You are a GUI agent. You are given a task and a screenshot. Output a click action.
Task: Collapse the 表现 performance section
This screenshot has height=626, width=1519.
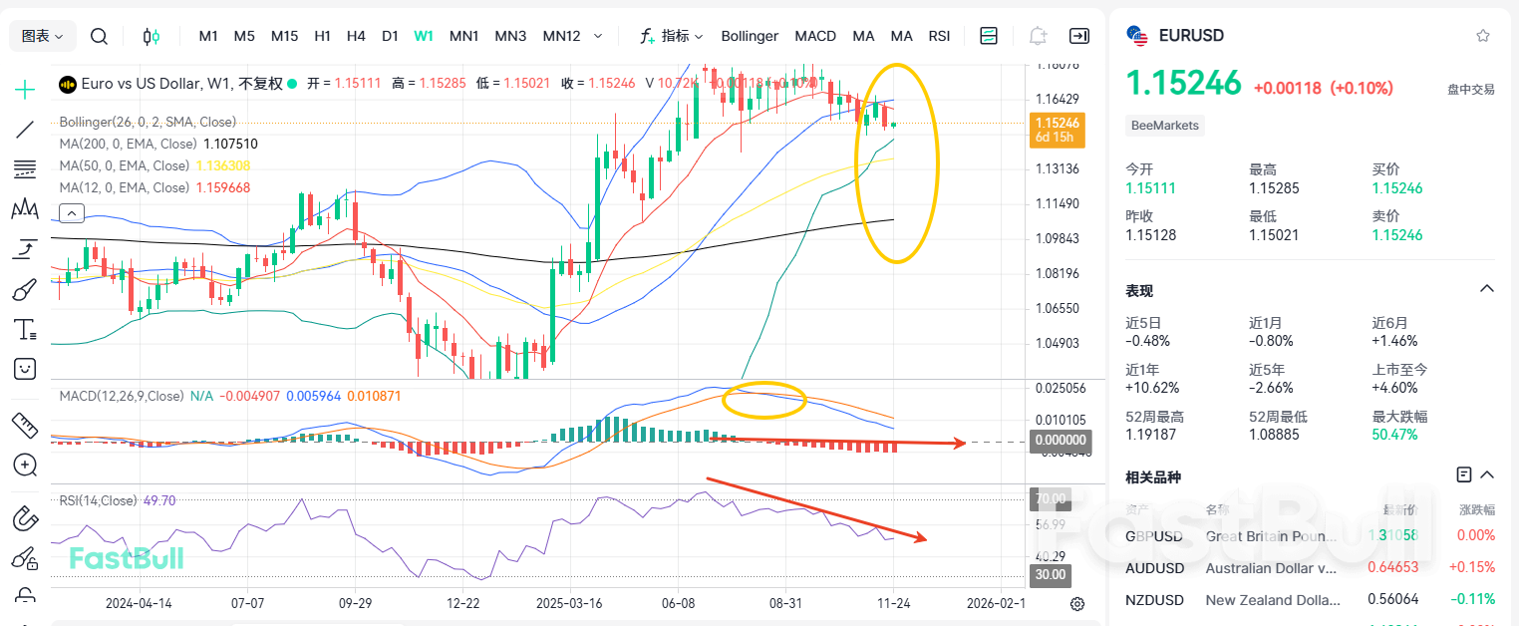1484,290
